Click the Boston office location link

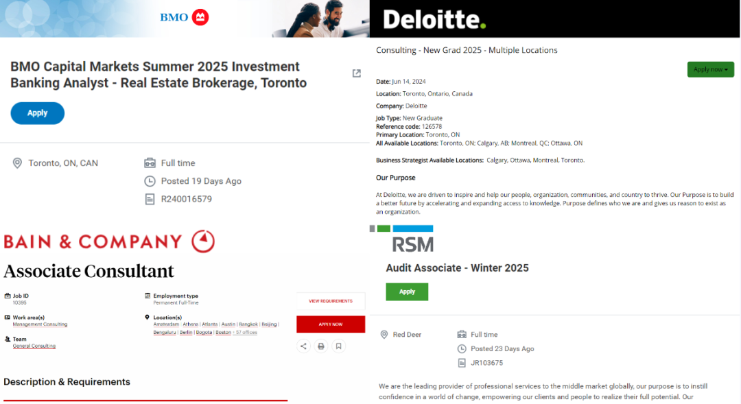(223, 332)
